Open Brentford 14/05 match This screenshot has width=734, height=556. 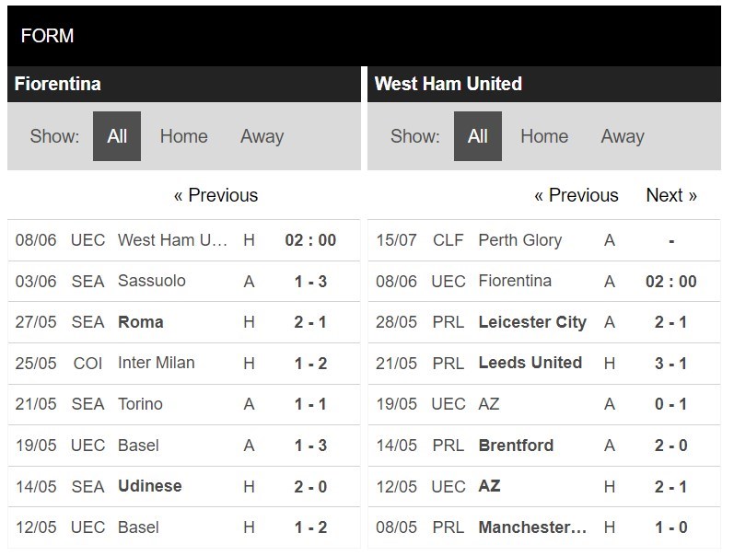[x=544, y=446]
